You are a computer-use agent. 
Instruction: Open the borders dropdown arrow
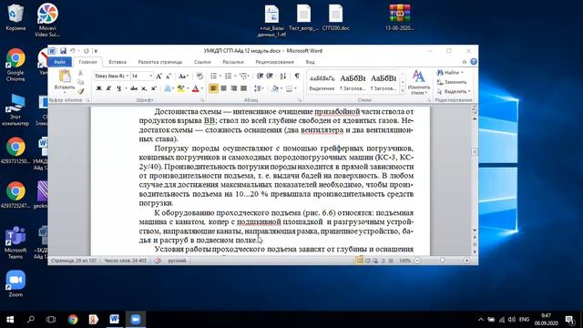(x=296, y=88)
